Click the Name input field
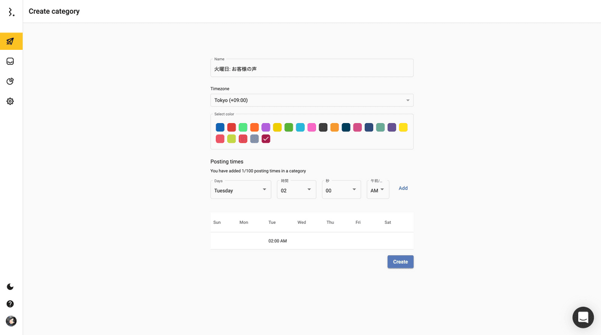 [311, 69]
